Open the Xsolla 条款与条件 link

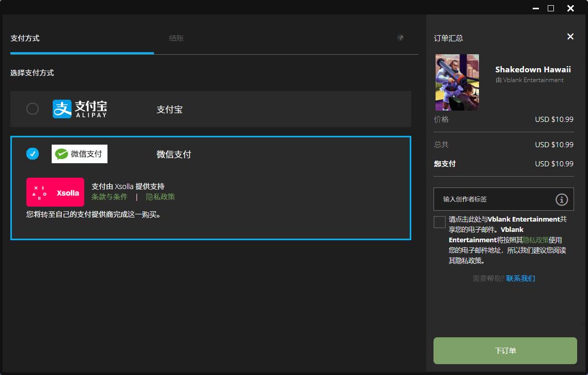(110, 197)
